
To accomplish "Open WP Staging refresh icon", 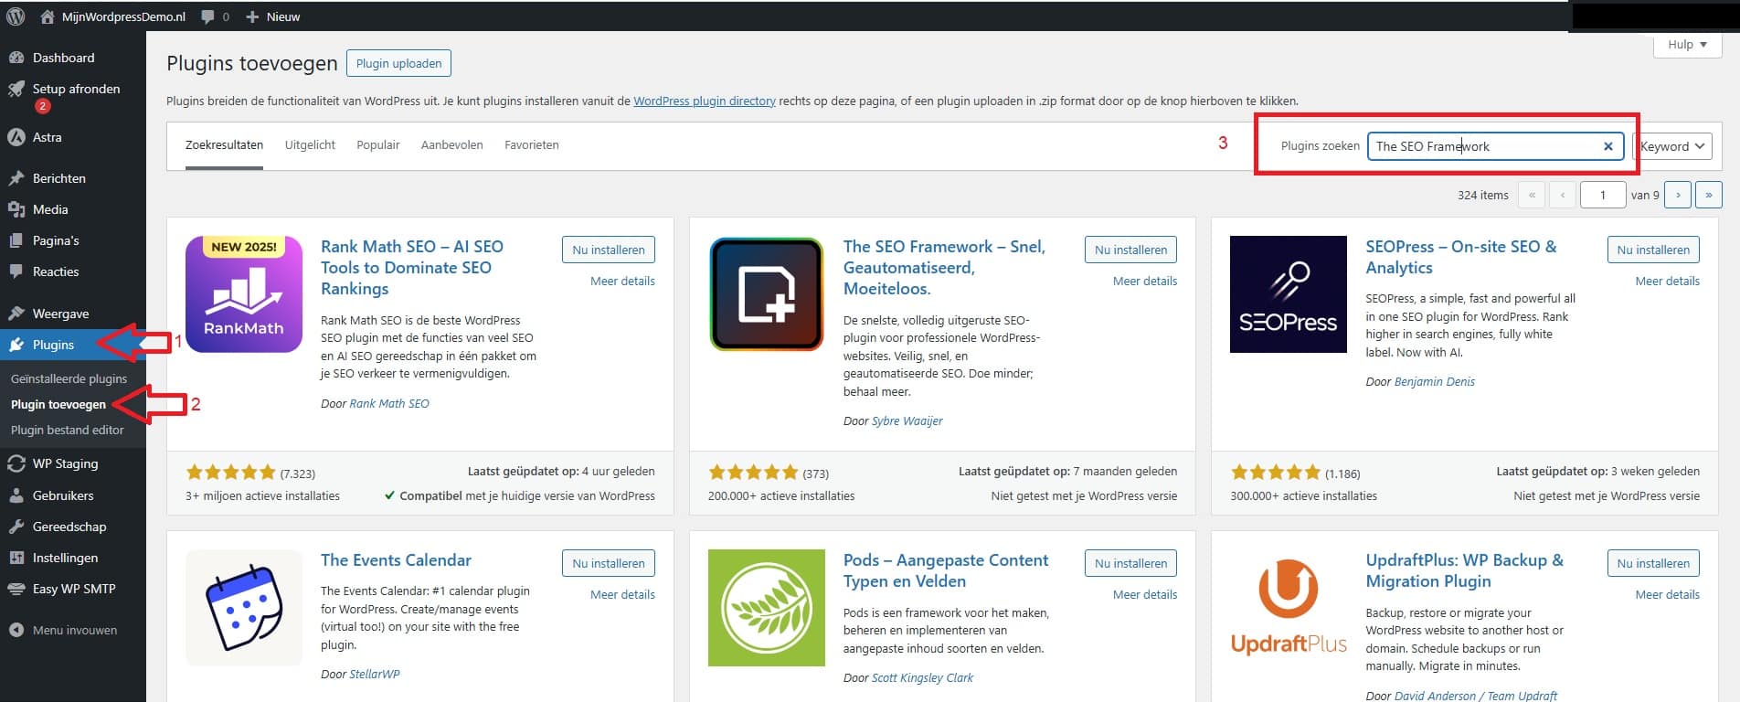I will [x=16, y=463].
